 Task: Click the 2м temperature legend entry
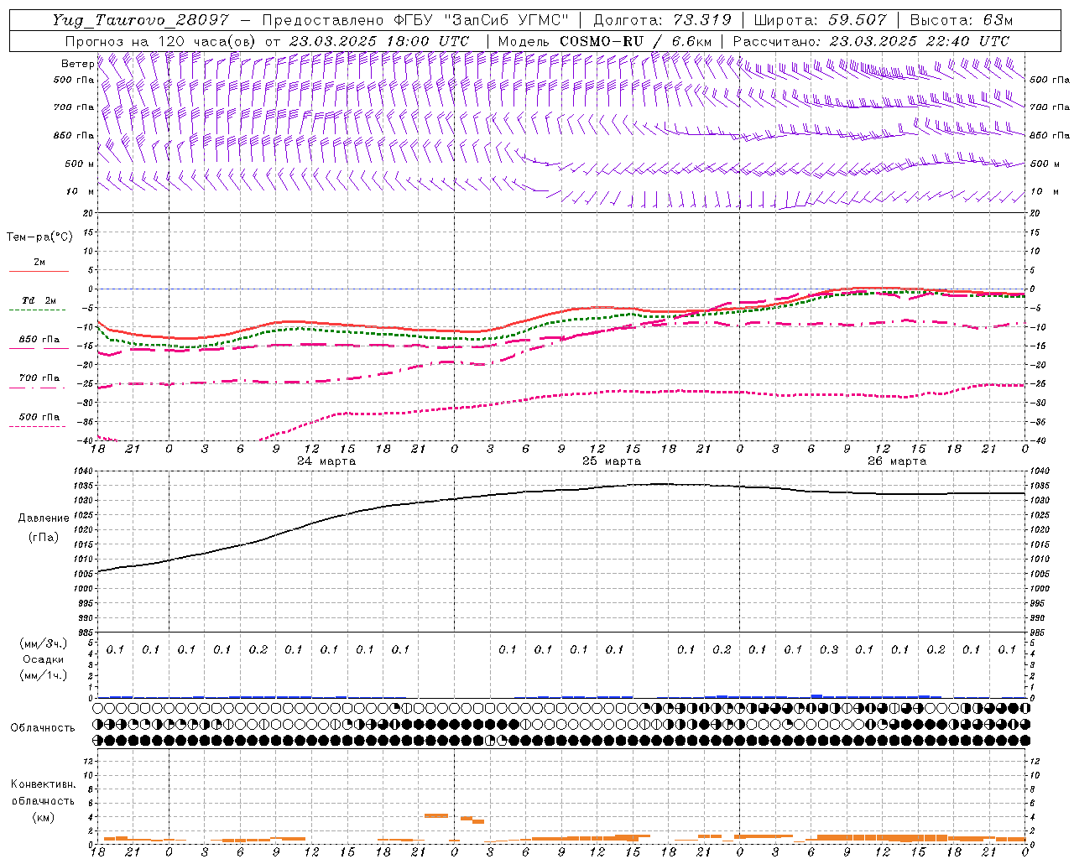(39, 263)
